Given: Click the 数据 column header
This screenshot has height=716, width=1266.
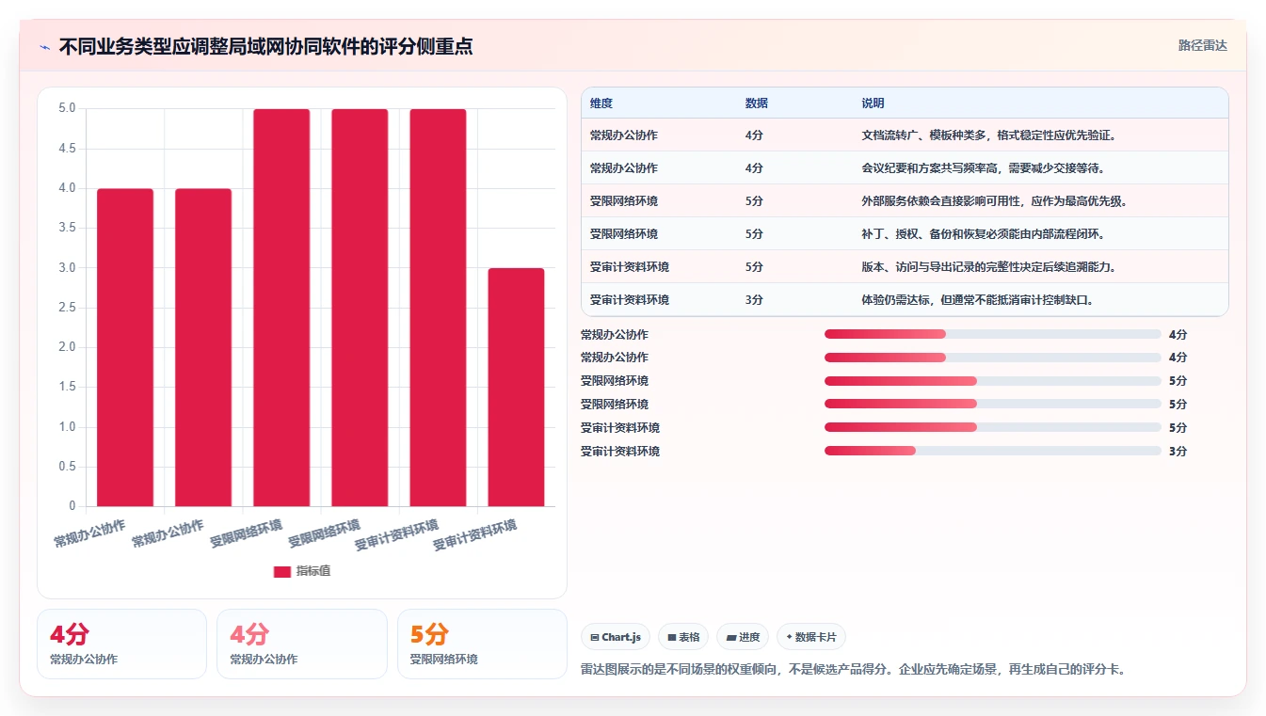Looking at the screenshot, I should point(757,103).
